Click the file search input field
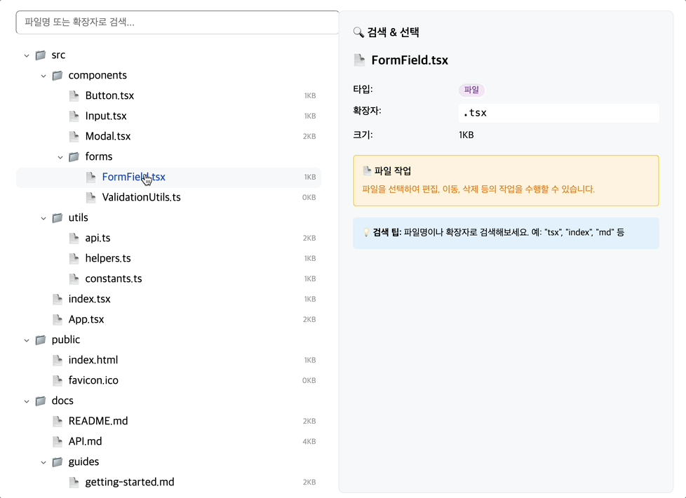 [177, 22]
